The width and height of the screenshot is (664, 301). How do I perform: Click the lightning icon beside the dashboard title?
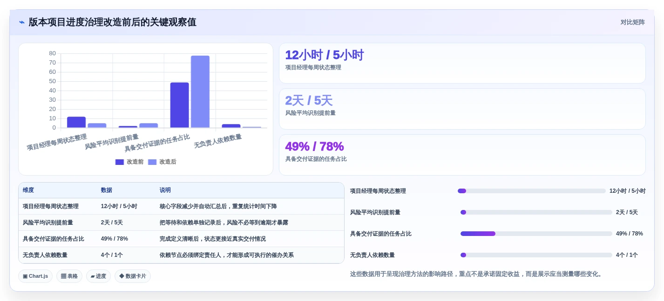pos(22,22)
